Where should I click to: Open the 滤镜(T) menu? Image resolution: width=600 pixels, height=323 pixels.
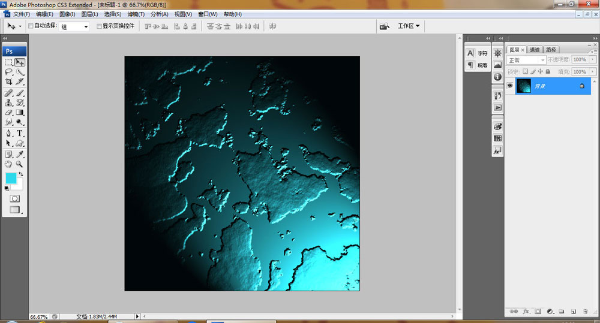136,14
